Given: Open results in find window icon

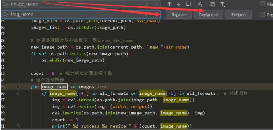Looking at the screenshot, I should pyautogui.click(x=188, y=4).
